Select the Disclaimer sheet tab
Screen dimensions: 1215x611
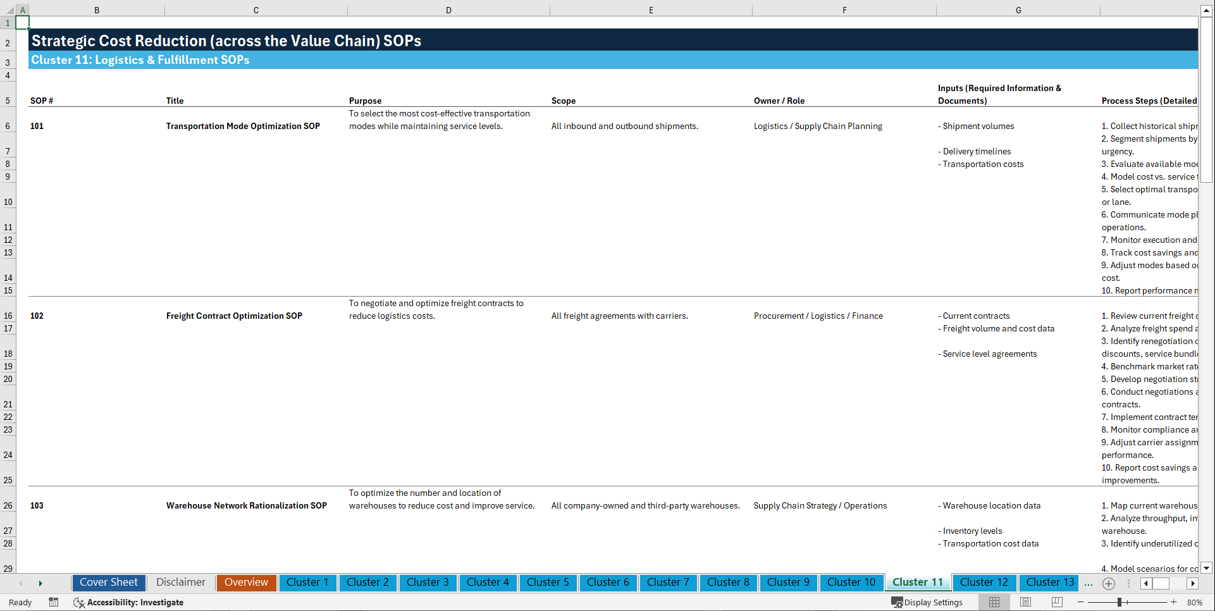pos(180,583)
